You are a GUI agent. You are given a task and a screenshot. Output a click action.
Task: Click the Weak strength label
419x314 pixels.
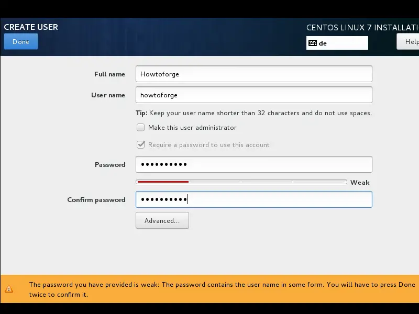(360, 182)
